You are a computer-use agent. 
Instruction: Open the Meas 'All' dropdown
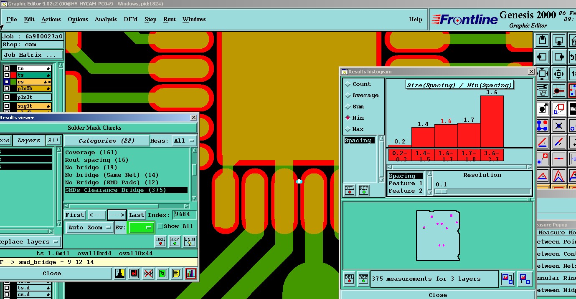point(184,141)
